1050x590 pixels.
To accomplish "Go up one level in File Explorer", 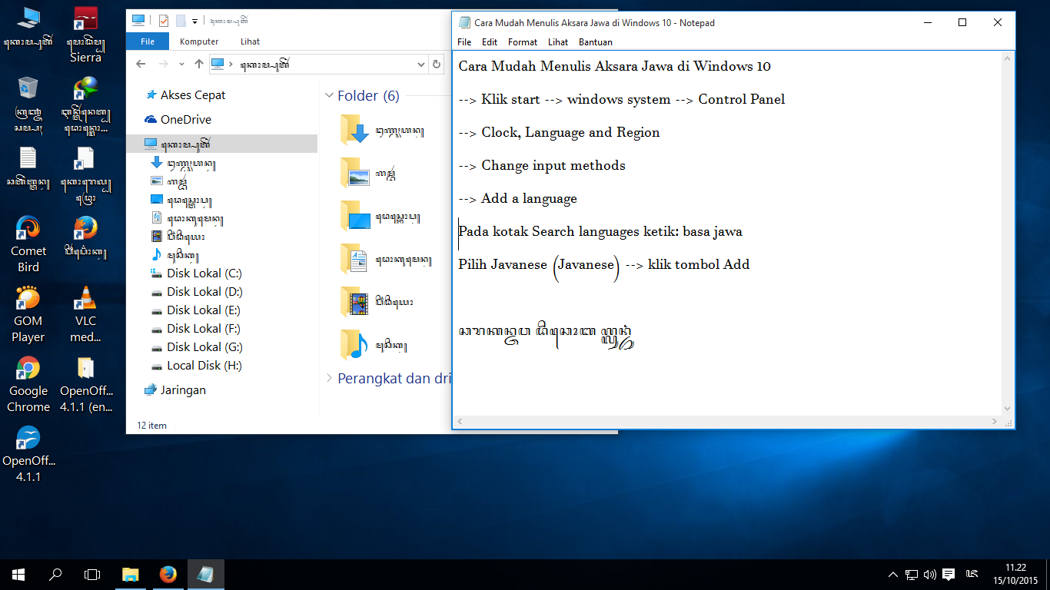I will pos(199,64).
